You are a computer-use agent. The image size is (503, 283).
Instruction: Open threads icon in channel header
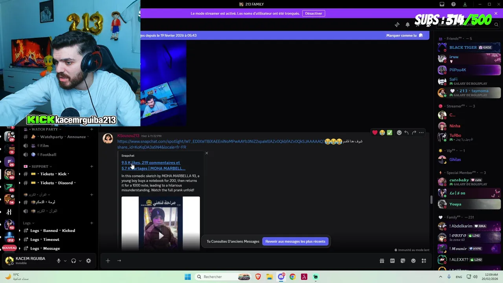click(x=397, y=24)
